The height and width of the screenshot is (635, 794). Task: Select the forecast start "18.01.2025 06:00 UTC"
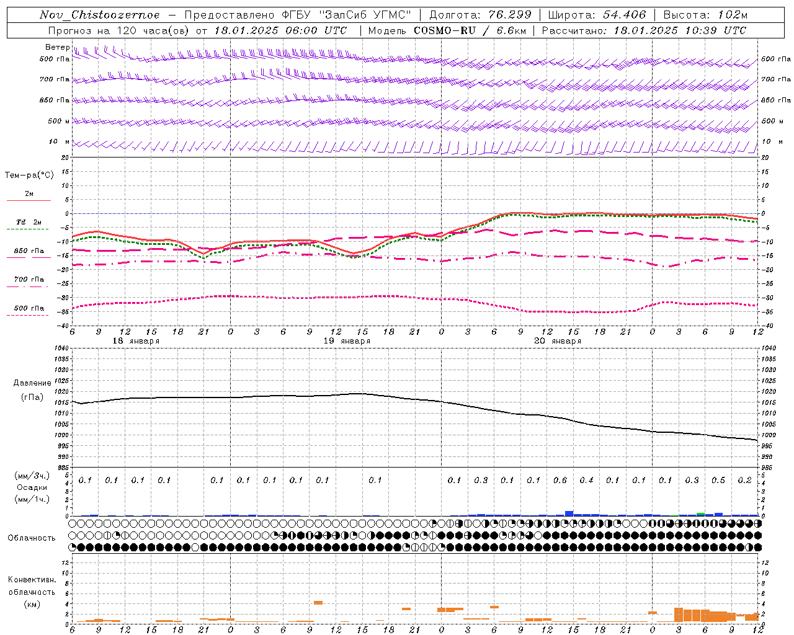[x=280, y=30]
